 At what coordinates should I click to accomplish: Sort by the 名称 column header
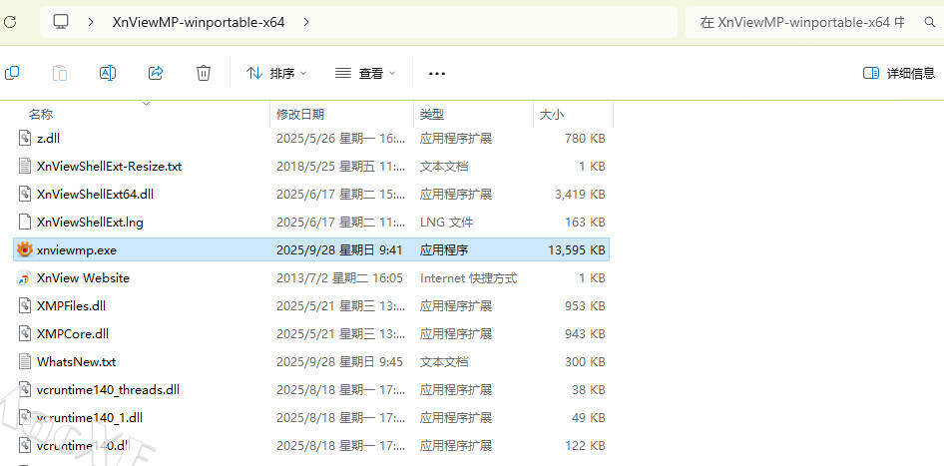point(41,114)
